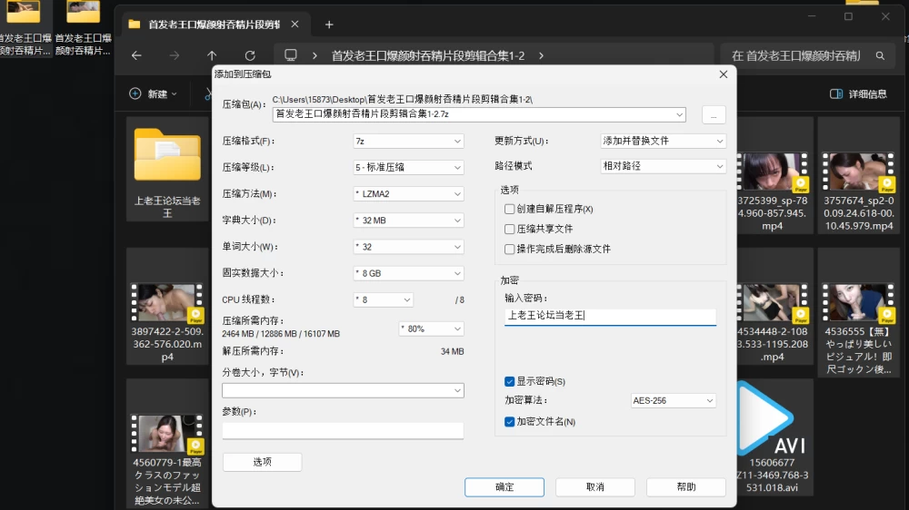Select file name 3757674_sp2-0 mp4 in Explorer
909x510 pixels.
859,213
